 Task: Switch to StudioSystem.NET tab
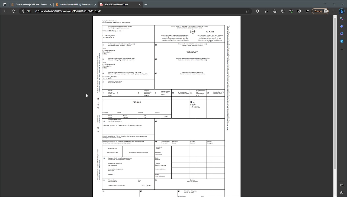tap(75, 5)
